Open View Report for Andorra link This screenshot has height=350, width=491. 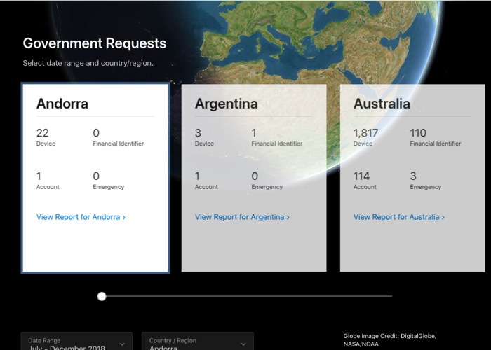[81, 217]
